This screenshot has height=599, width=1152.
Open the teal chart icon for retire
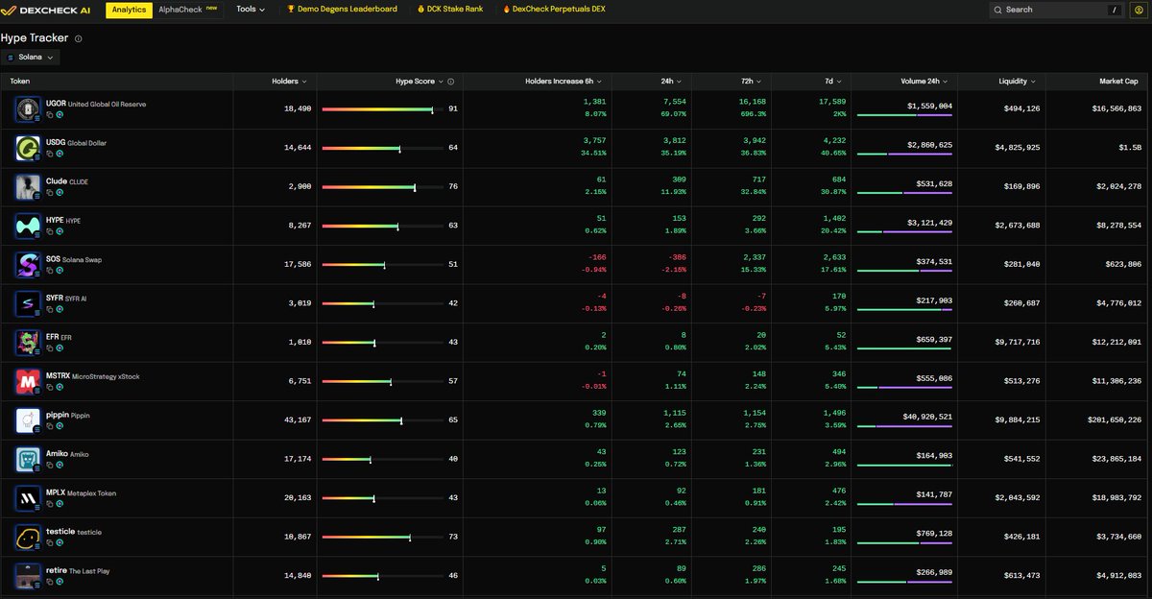coord(60,580)
